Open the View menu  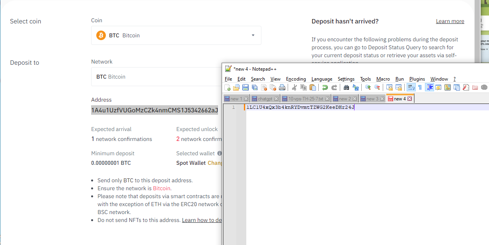pos(275,79)
